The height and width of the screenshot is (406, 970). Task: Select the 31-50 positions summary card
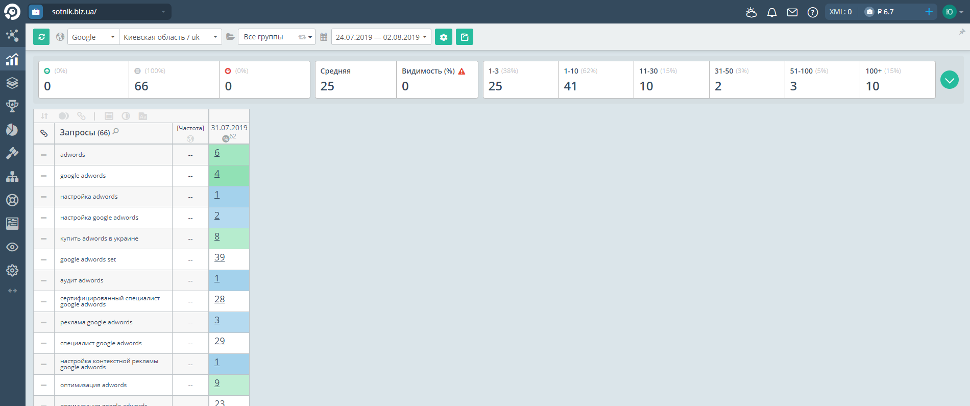747,80
